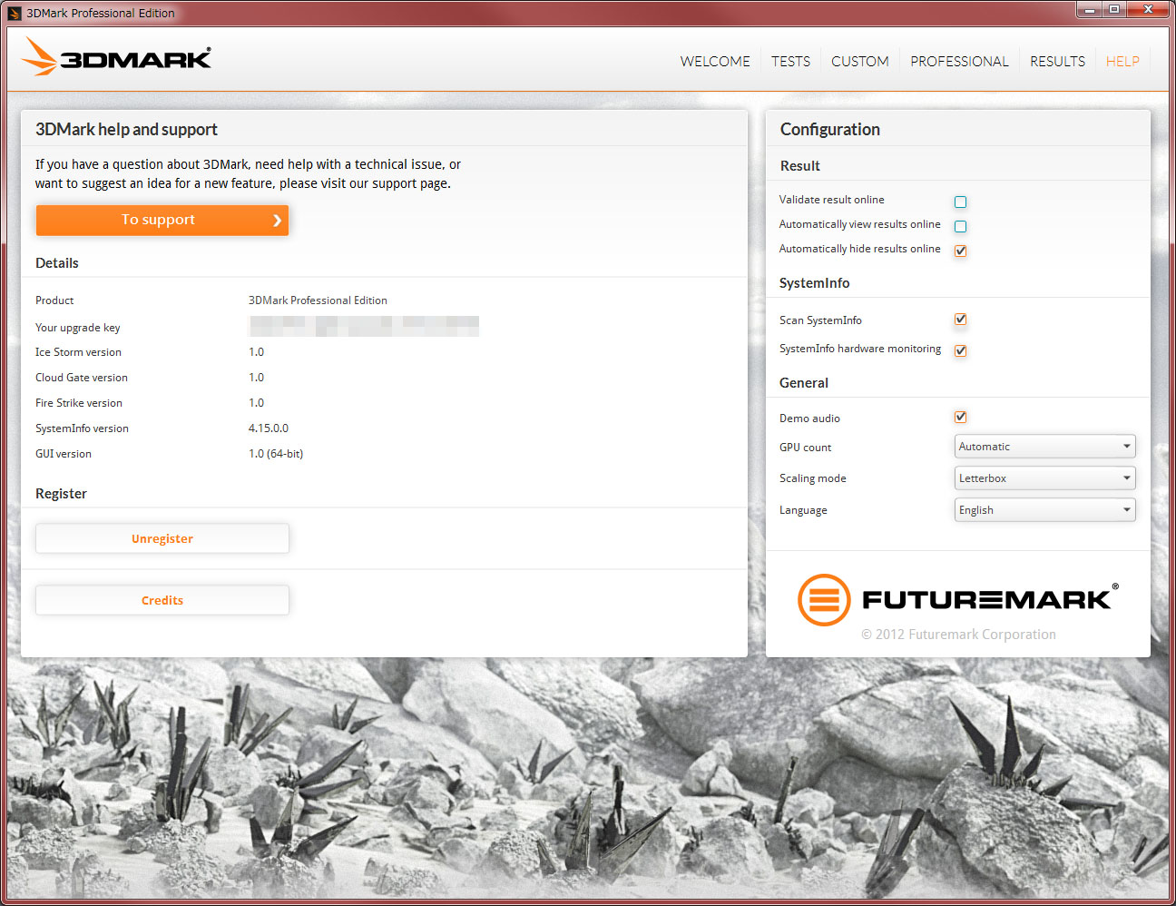Click the Configuration panel heading

click(x=830, y=129)
